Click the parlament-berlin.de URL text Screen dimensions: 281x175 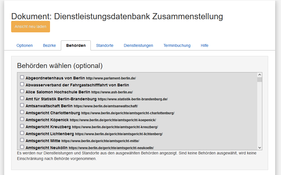click(111, 78)
